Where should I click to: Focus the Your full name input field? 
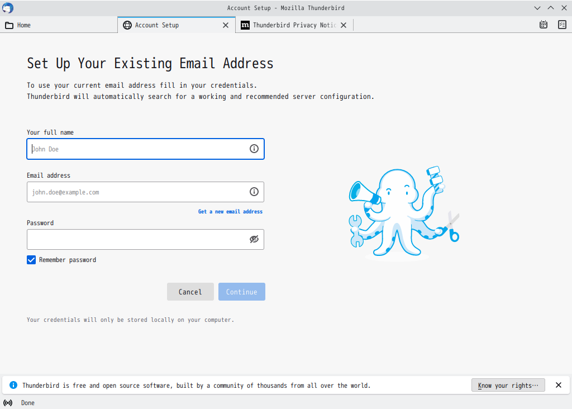(x=146, y=149)
